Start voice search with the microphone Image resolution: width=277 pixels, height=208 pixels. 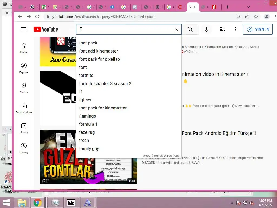click(x=206, y=29)
